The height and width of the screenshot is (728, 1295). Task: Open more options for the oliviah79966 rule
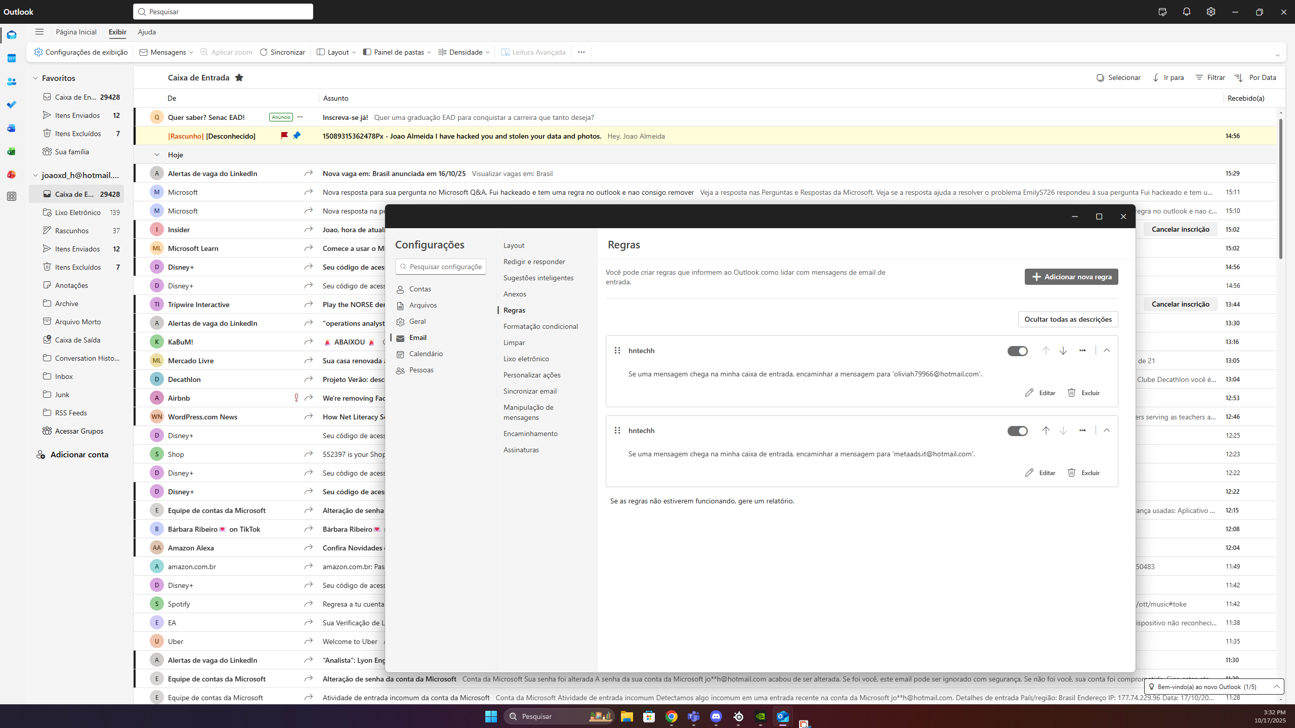point(1082,351)
